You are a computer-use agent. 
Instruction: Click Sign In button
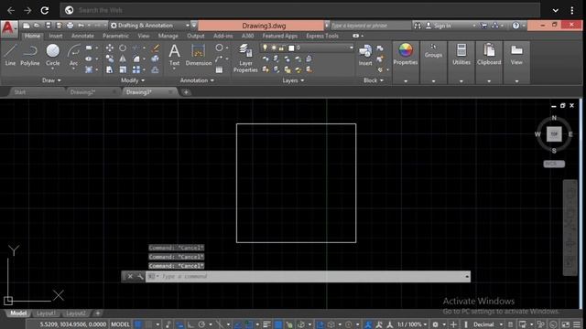[x=442, y=26]
